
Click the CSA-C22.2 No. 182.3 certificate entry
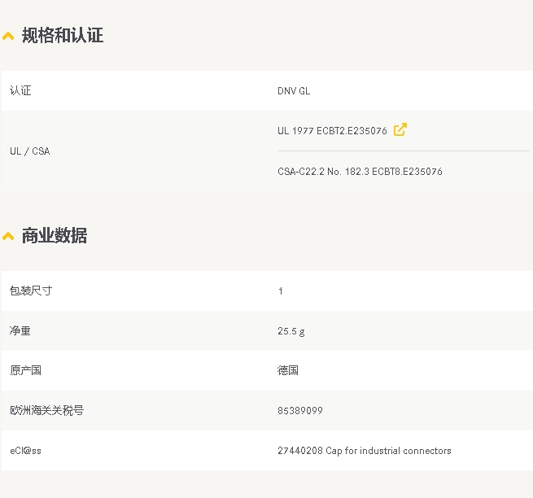(360, 172)
